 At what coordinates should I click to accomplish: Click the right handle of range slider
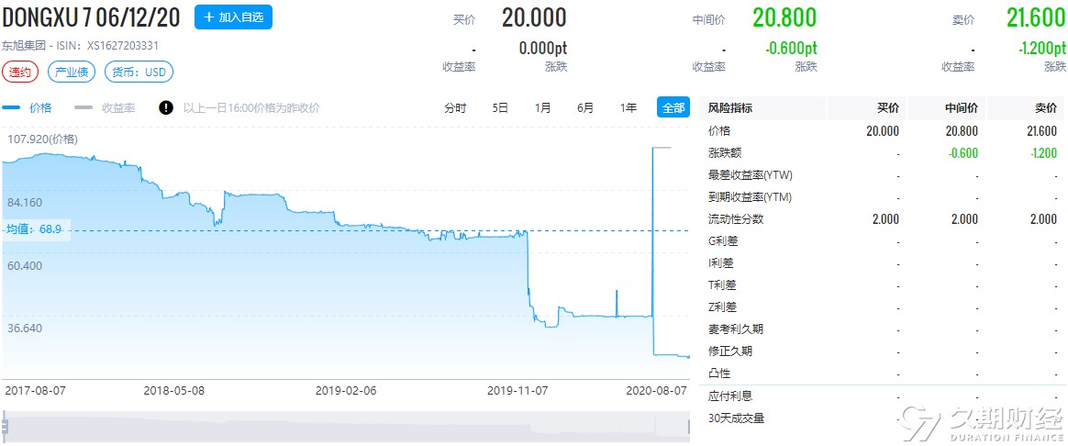click(689, 426)
